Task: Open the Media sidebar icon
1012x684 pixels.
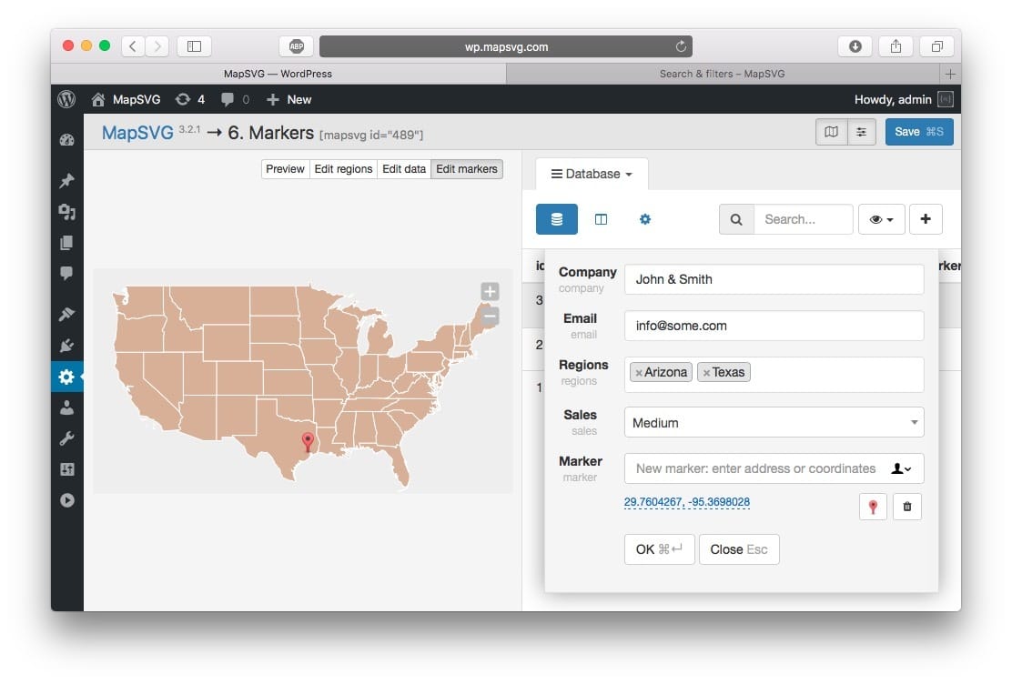Action: (67, 212)
